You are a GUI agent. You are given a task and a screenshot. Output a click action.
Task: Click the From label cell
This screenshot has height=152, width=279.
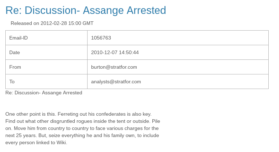tap(46, 67)
